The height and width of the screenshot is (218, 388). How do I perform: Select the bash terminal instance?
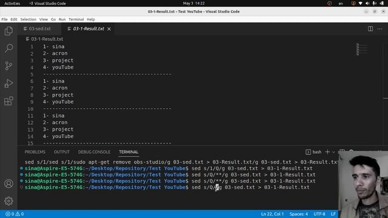pyautogui.click(x=313, y=152)
